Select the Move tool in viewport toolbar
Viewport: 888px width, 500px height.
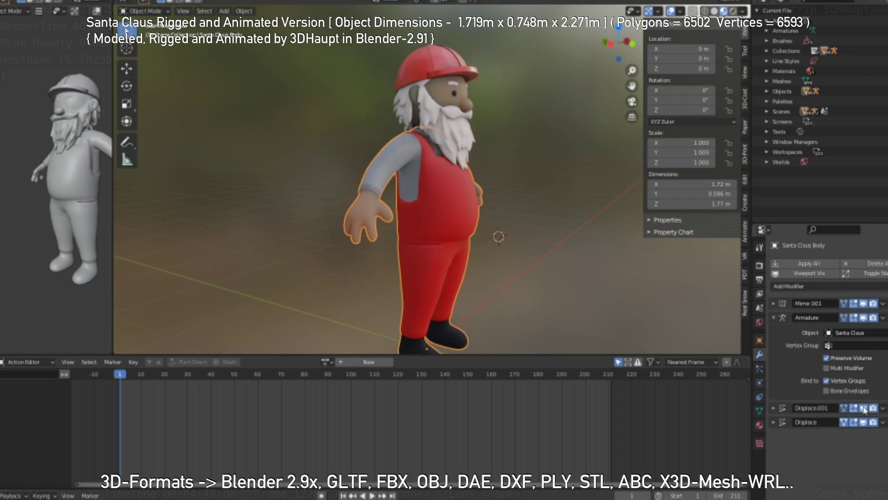(x=127, y=69)
